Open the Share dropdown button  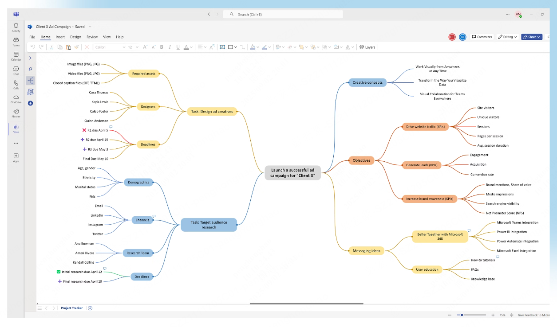click(532, 37)
